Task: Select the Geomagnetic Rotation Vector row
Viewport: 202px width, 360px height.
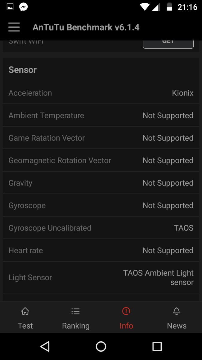Action: coord(101,160)
